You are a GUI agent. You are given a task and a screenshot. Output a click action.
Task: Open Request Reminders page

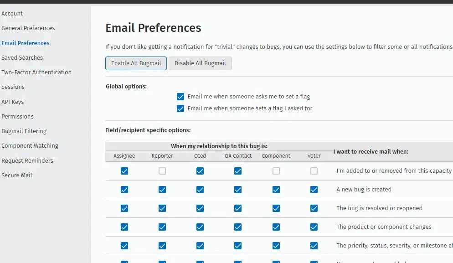pos(27,161)
